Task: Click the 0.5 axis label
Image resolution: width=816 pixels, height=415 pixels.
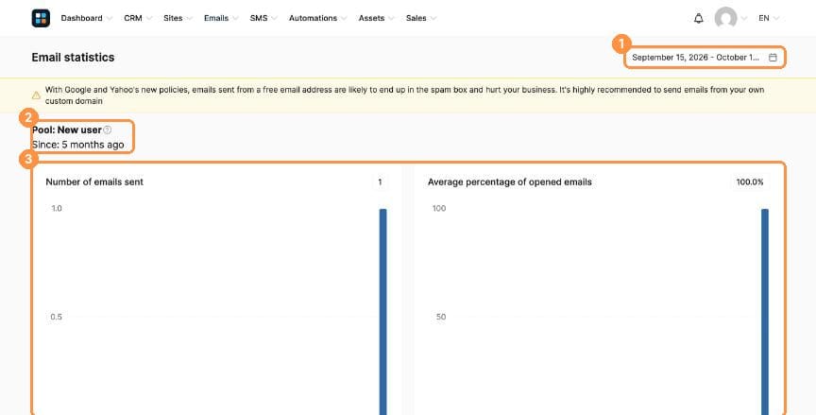Action: [57, 317]
